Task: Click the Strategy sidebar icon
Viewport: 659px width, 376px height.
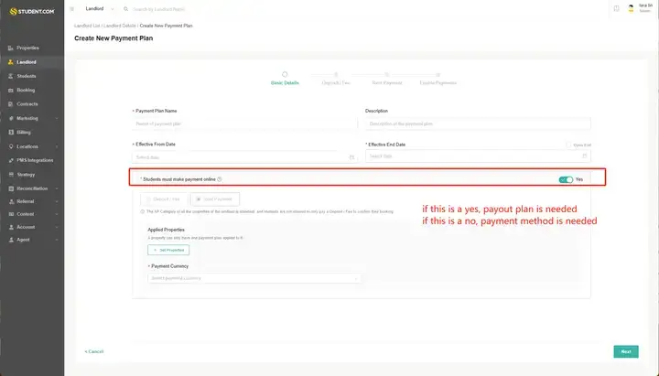Action: pyautogui.click(x=11, y=175)
